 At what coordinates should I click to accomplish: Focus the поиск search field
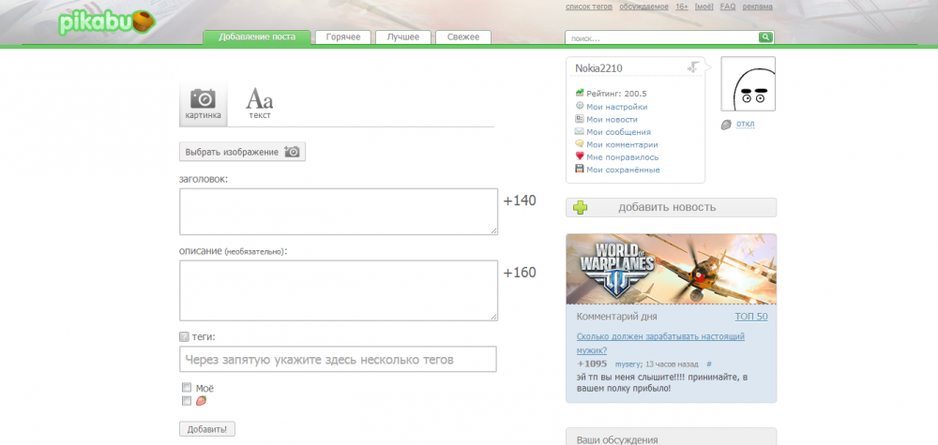coord(662,37)
